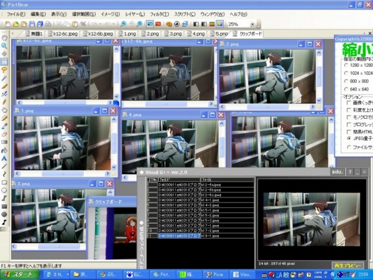This screenshot has height=280, width=373.
Task: Open Visu.. taskbar item
Action: click(x=242, y=275)
